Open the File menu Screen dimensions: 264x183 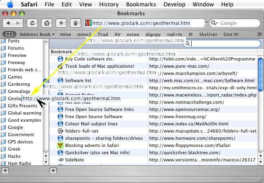[49, 4]
